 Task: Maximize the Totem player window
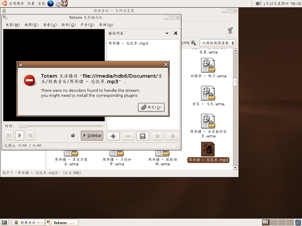(172, 17)
